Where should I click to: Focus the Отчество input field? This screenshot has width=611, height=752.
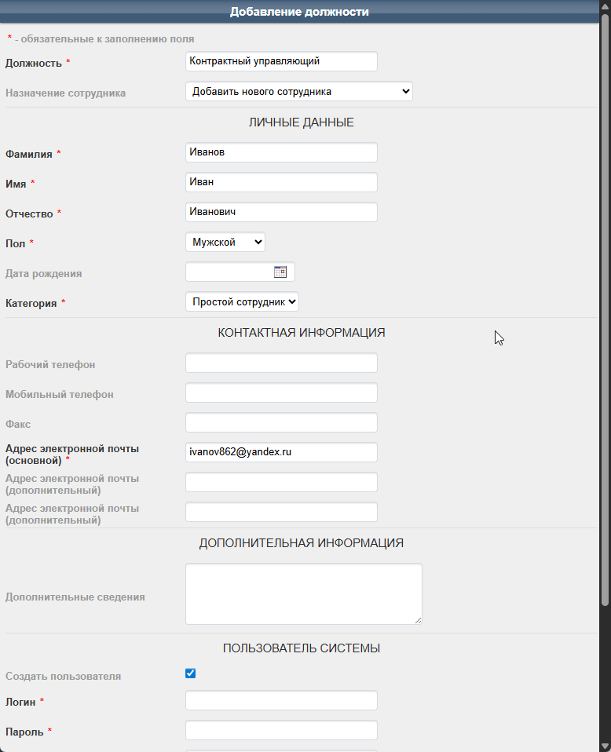[x=281, y=212]
